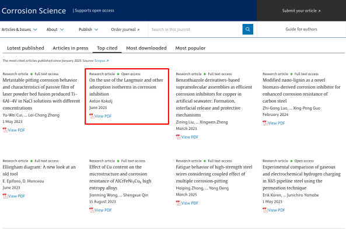The width and height of the screenshot is (346, 229).
Task: Click Supports open access label in header
Action: click(95, 10)
